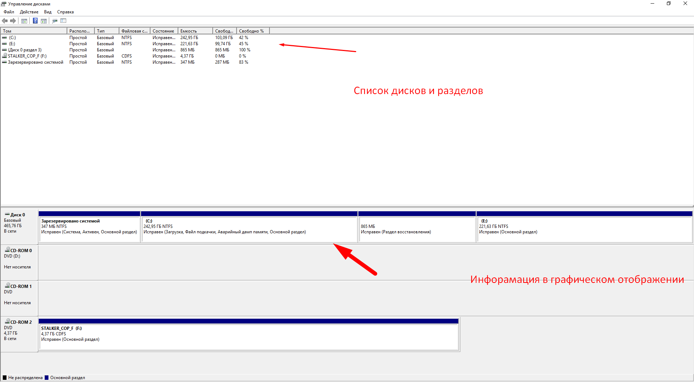Click the 100 % free percentage cell
This screenshot has height=382, width=694.
[x=244, y=50]
